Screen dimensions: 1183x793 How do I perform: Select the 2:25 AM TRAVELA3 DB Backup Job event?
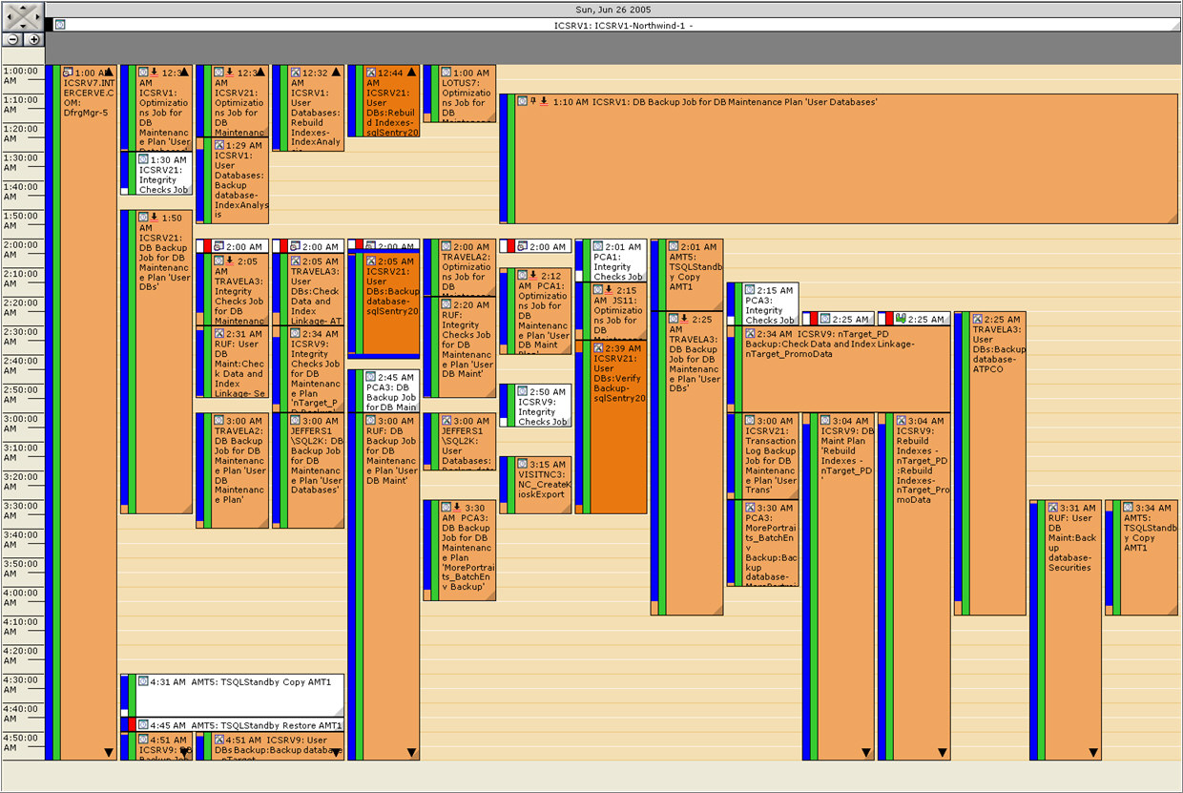coord(687,464)
